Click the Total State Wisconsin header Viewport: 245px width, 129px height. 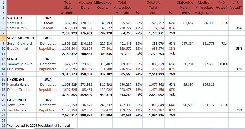69,8
